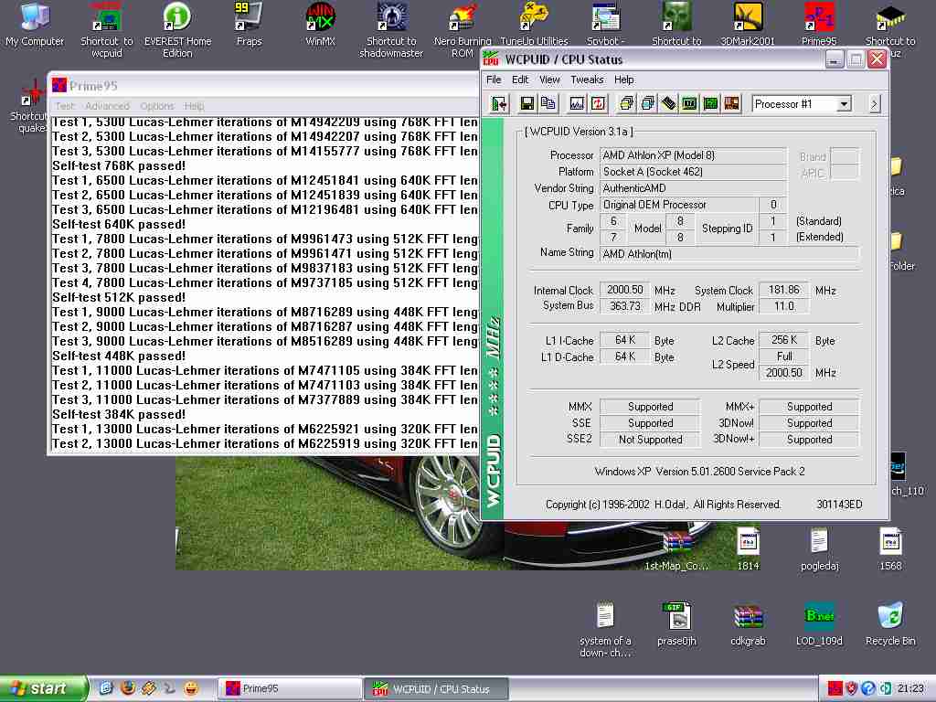Click the red Refresh icon in toolbar
The width and height of the screenshot is (936, 702).
pos(598,104)
